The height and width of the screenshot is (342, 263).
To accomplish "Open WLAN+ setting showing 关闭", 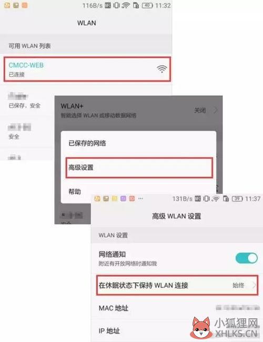I will click(138, 111).
